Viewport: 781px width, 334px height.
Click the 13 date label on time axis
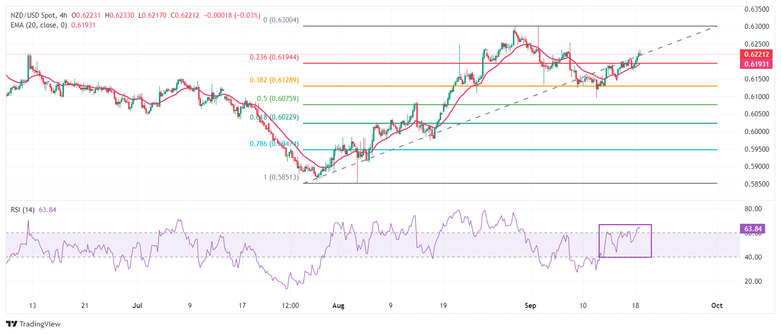[x=32, y=306]
